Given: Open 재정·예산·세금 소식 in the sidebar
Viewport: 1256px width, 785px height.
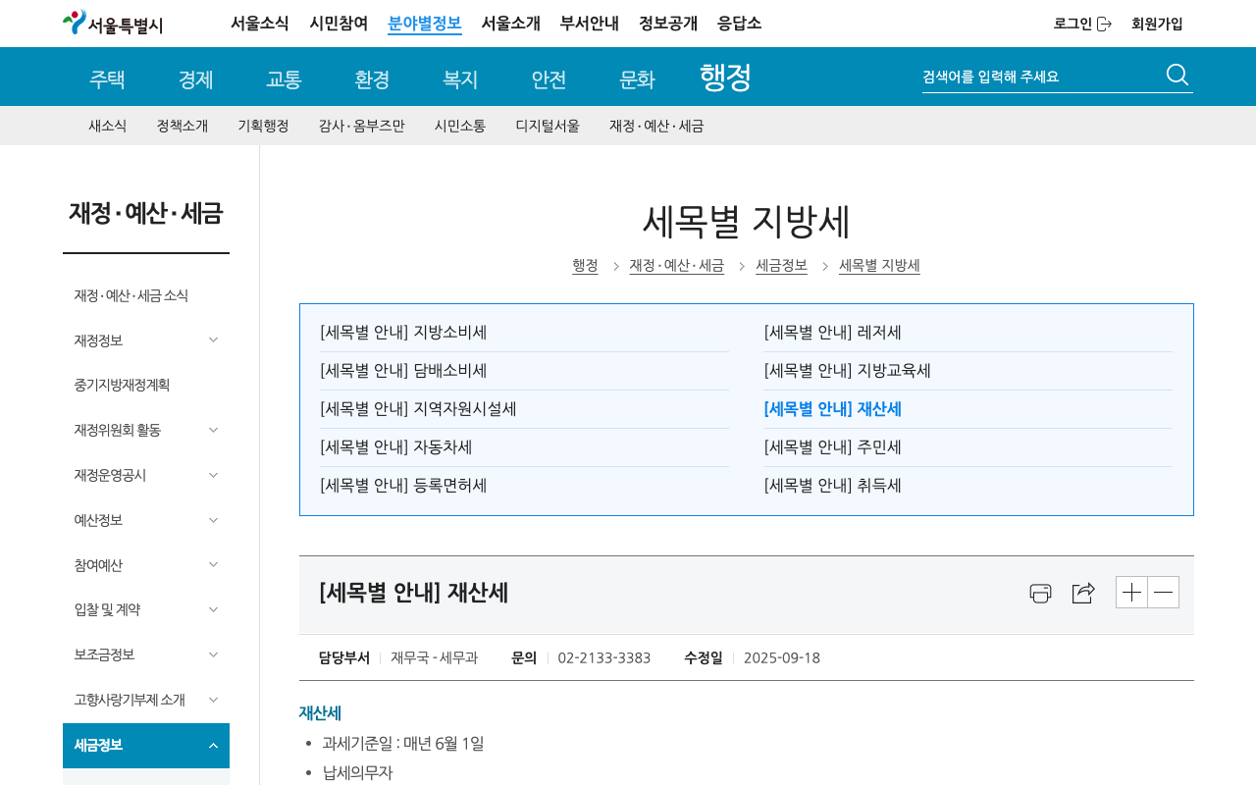Looking at the screenshot, I should point(131,295).
